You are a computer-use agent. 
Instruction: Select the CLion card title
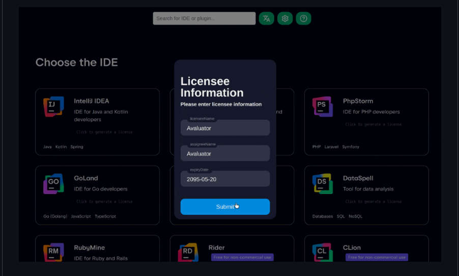352,247
